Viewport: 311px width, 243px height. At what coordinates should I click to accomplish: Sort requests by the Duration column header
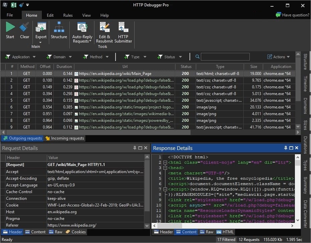(64, 67)
